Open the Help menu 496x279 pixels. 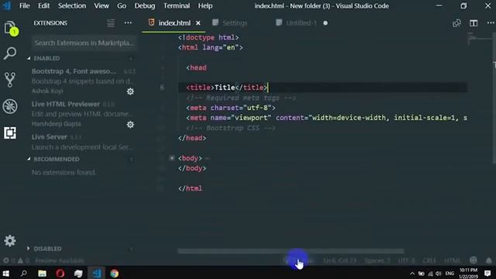(x=205, y=5)
